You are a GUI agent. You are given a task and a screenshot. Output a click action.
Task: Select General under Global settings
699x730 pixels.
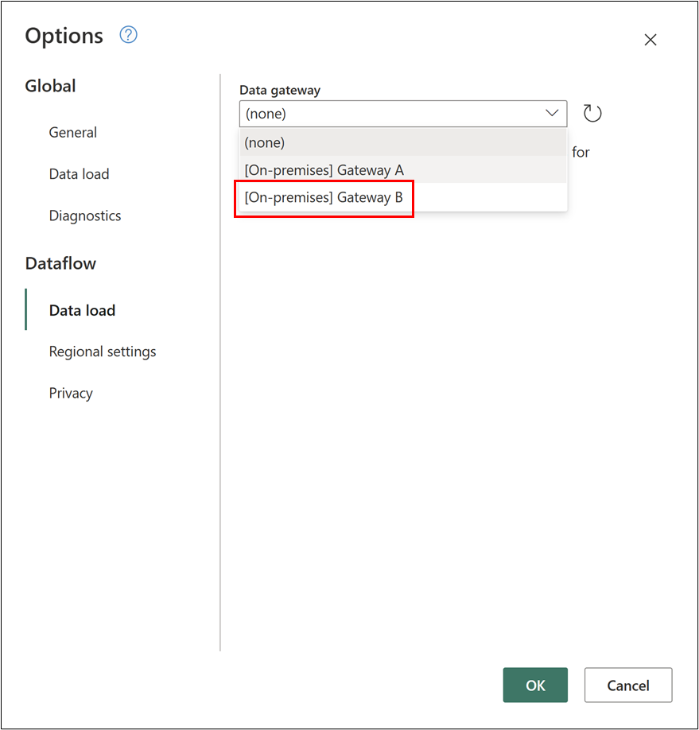tap(72, 133)
